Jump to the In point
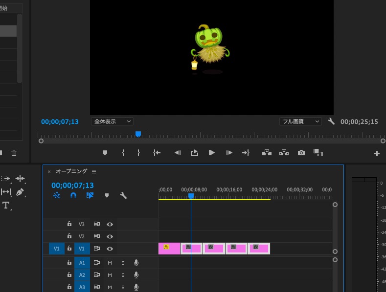 tap(157, 153)
